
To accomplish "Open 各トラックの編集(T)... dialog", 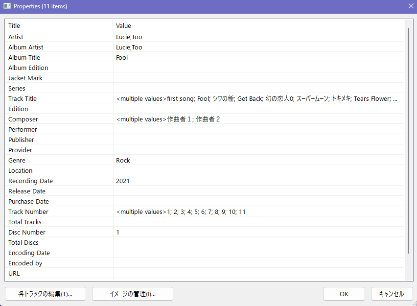I will [46, 294].
